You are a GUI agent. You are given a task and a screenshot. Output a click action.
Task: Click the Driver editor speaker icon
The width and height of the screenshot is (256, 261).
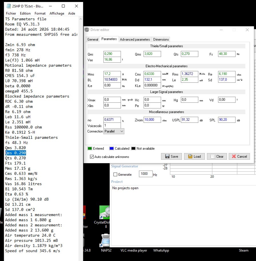tap(87, 30)
